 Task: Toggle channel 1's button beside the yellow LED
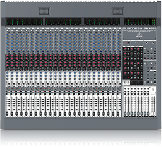pos(7,94)
